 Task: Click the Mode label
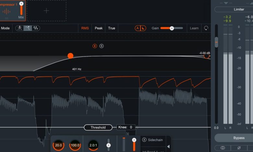(5, 28)
